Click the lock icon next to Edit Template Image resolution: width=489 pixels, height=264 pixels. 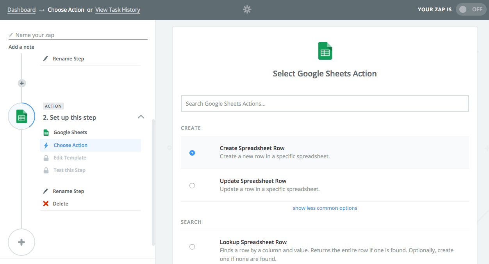(47, 158)
